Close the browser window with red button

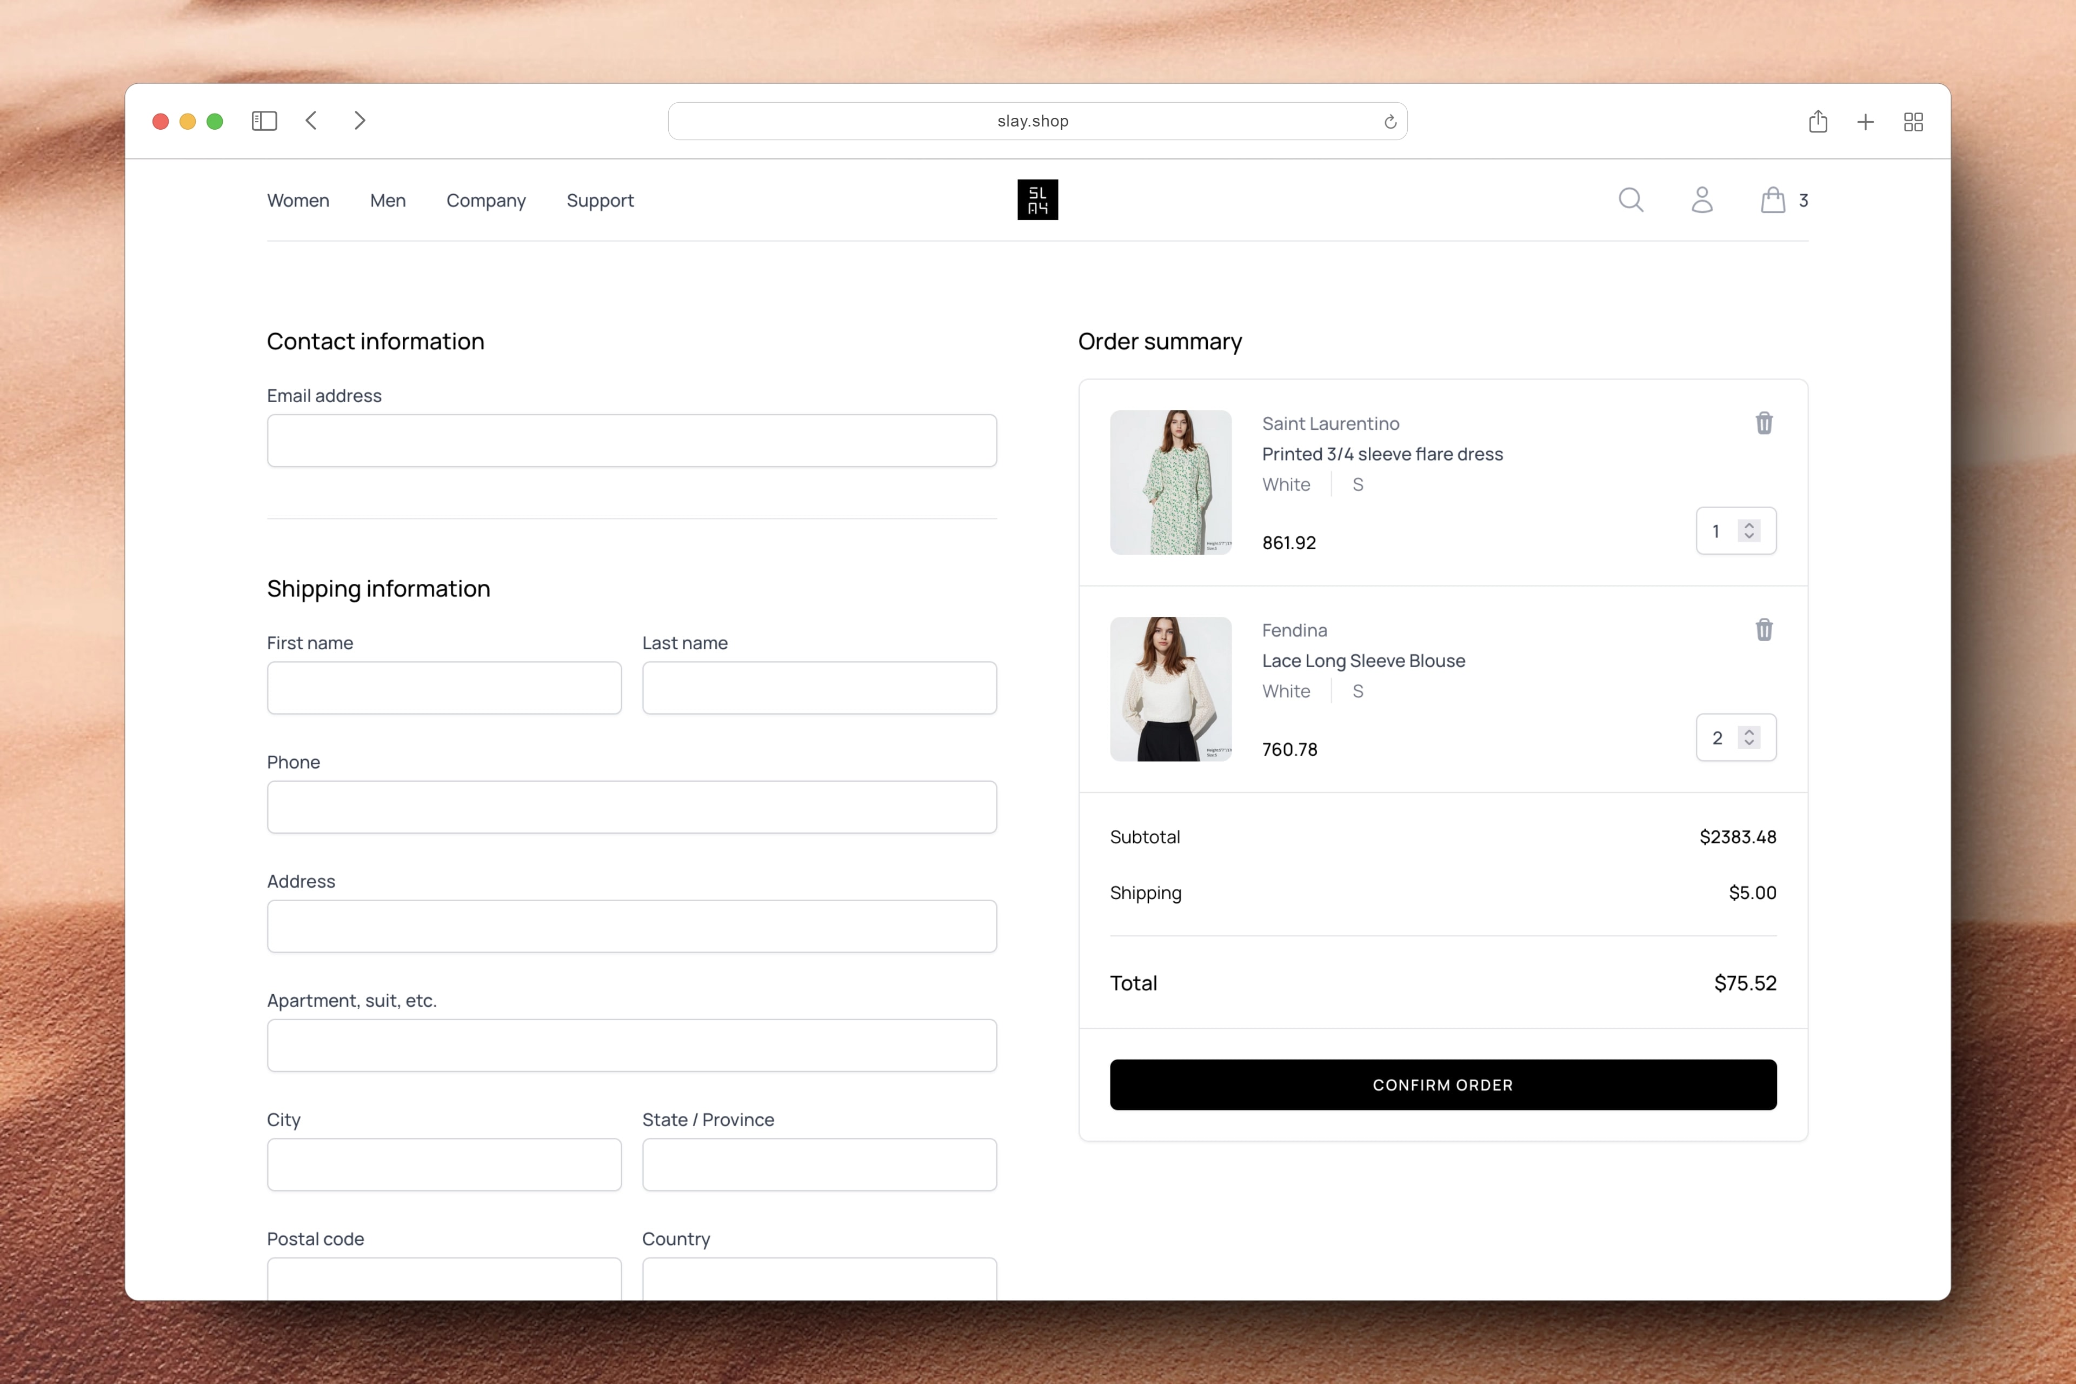161,122
